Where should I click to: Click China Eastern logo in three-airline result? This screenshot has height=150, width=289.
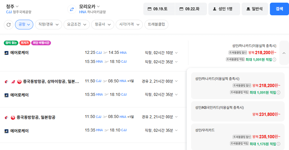[6, 81]
